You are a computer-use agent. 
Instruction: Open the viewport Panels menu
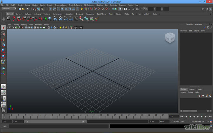pos(46,24)
